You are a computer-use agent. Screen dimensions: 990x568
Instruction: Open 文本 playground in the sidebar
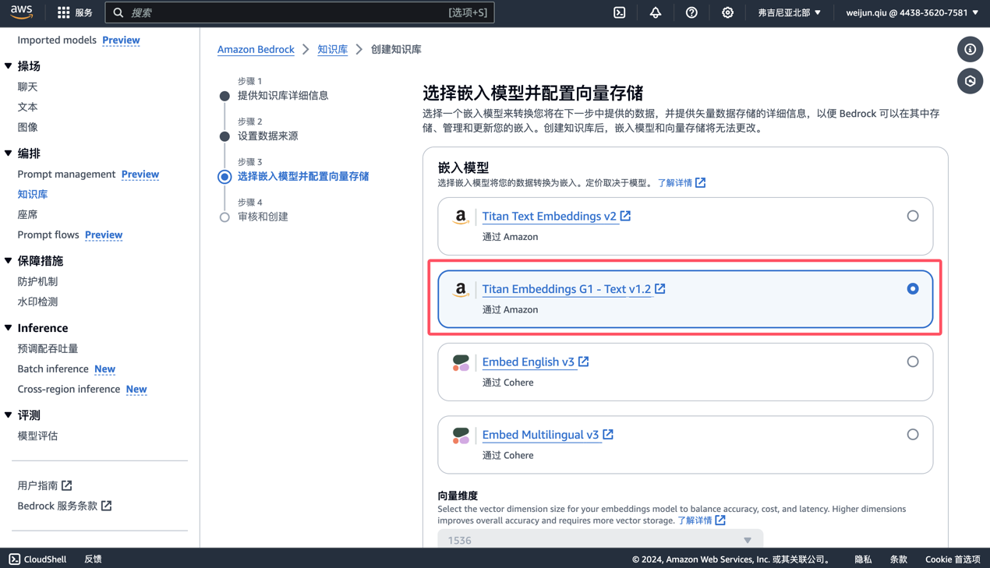(27, 107)
